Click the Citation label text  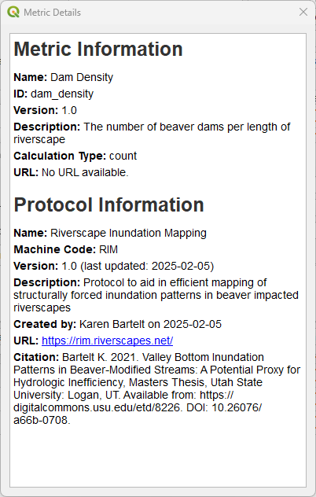point(36,357)
